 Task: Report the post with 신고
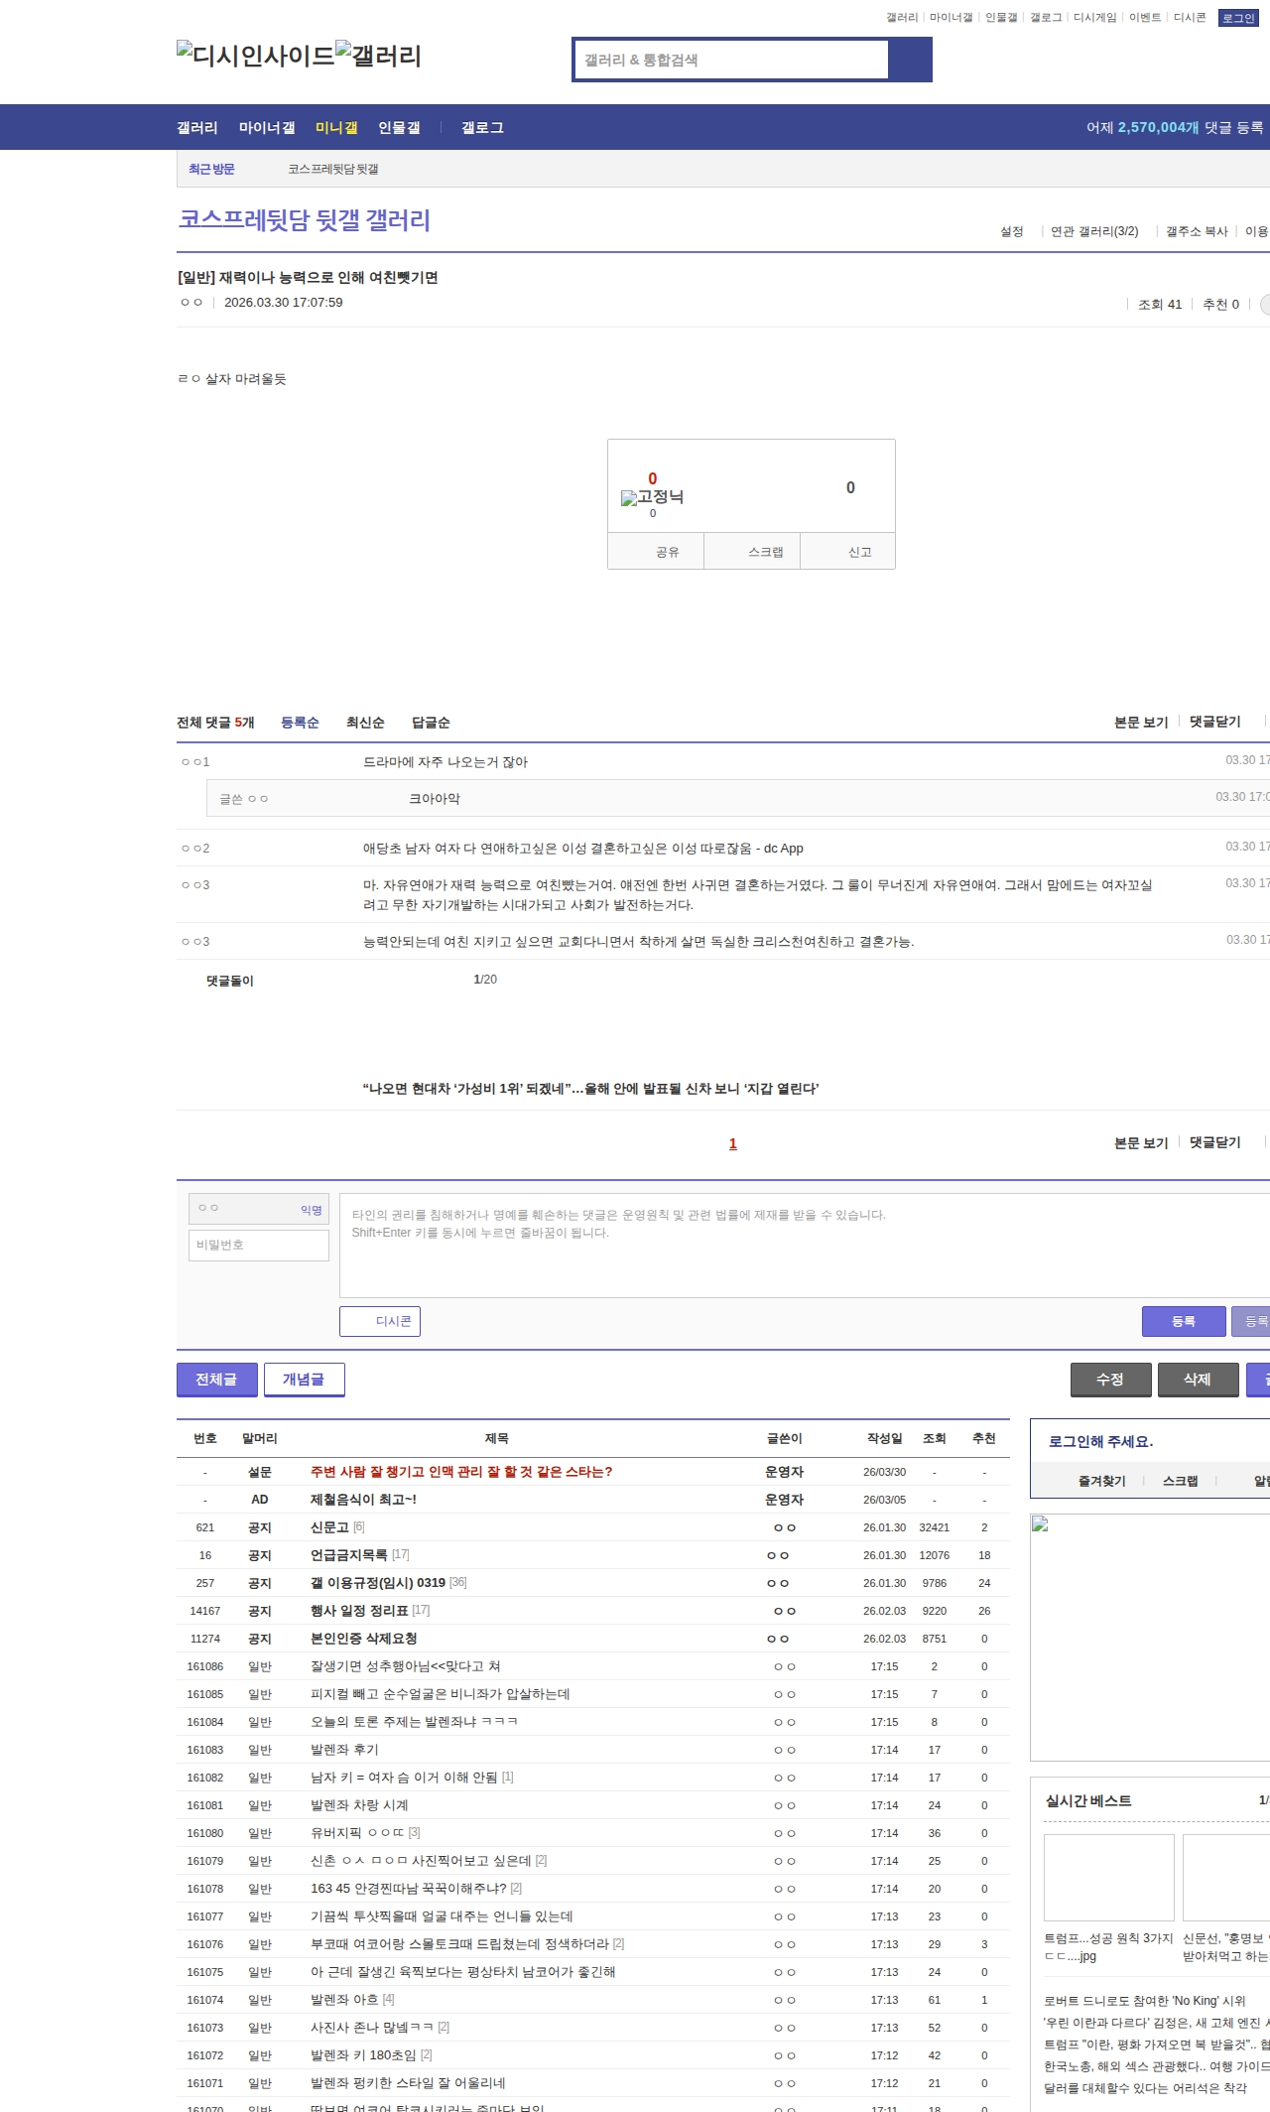859,552
